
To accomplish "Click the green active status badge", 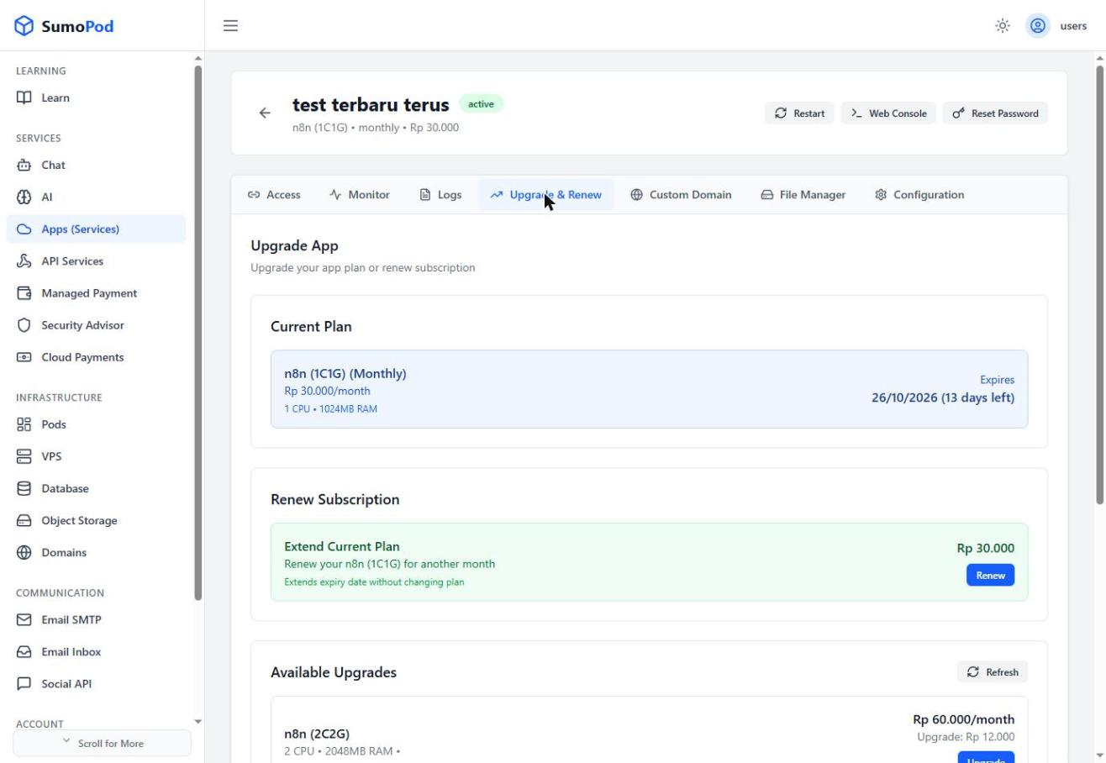I will 481,104.
